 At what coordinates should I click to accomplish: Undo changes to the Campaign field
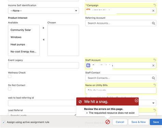(155, 5)
